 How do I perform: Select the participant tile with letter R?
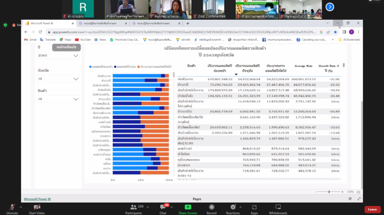click(x=83, y=9)
